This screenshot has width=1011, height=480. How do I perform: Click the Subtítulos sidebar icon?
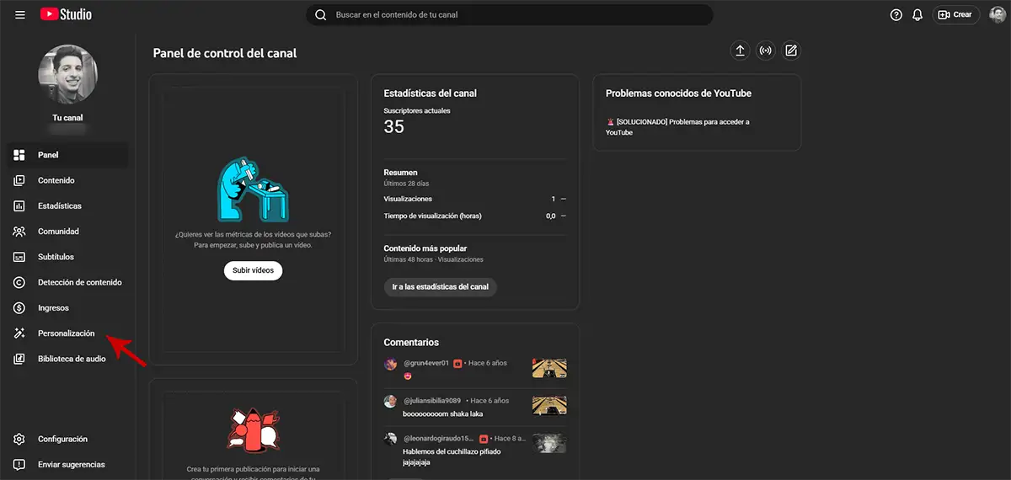click(x=19, y=257)
